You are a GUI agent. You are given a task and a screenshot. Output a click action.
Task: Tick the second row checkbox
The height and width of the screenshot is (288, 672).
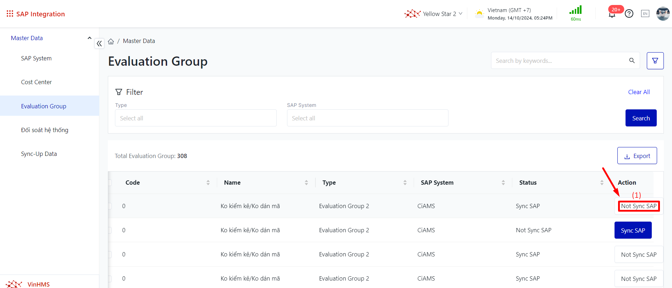pyautogui.click(x=110, y=230)
